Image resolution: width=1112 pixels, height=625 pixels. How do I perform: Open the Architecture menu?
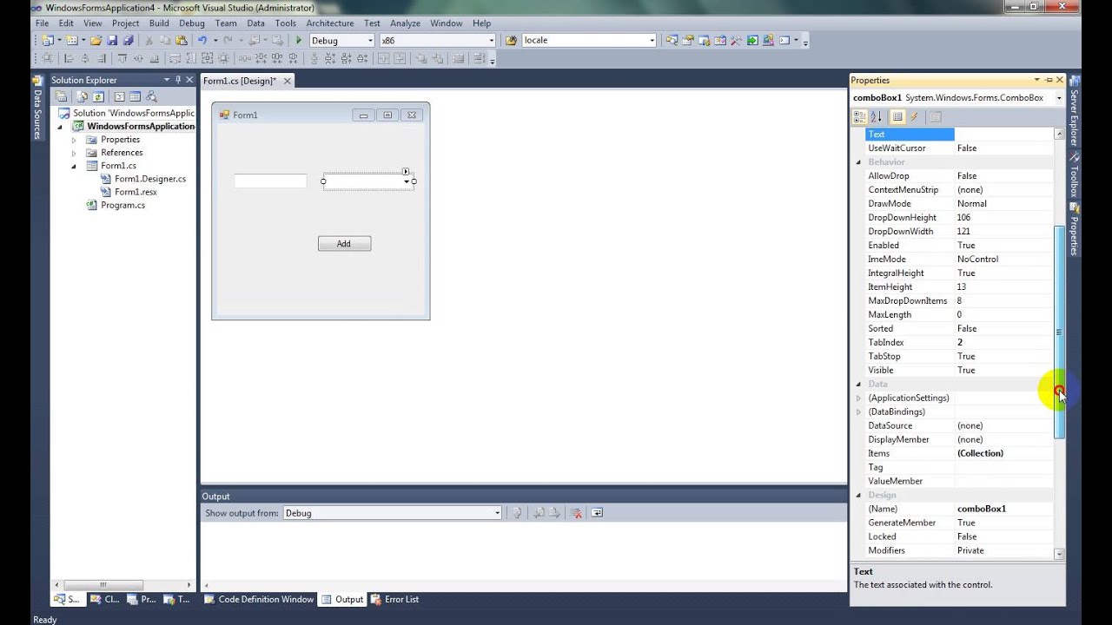(x=330, y=23)
